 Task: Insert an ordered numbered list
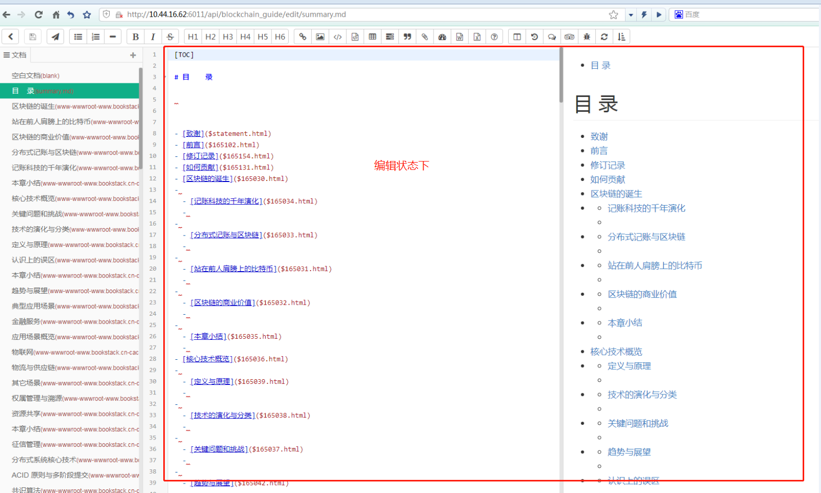(96, 37)
